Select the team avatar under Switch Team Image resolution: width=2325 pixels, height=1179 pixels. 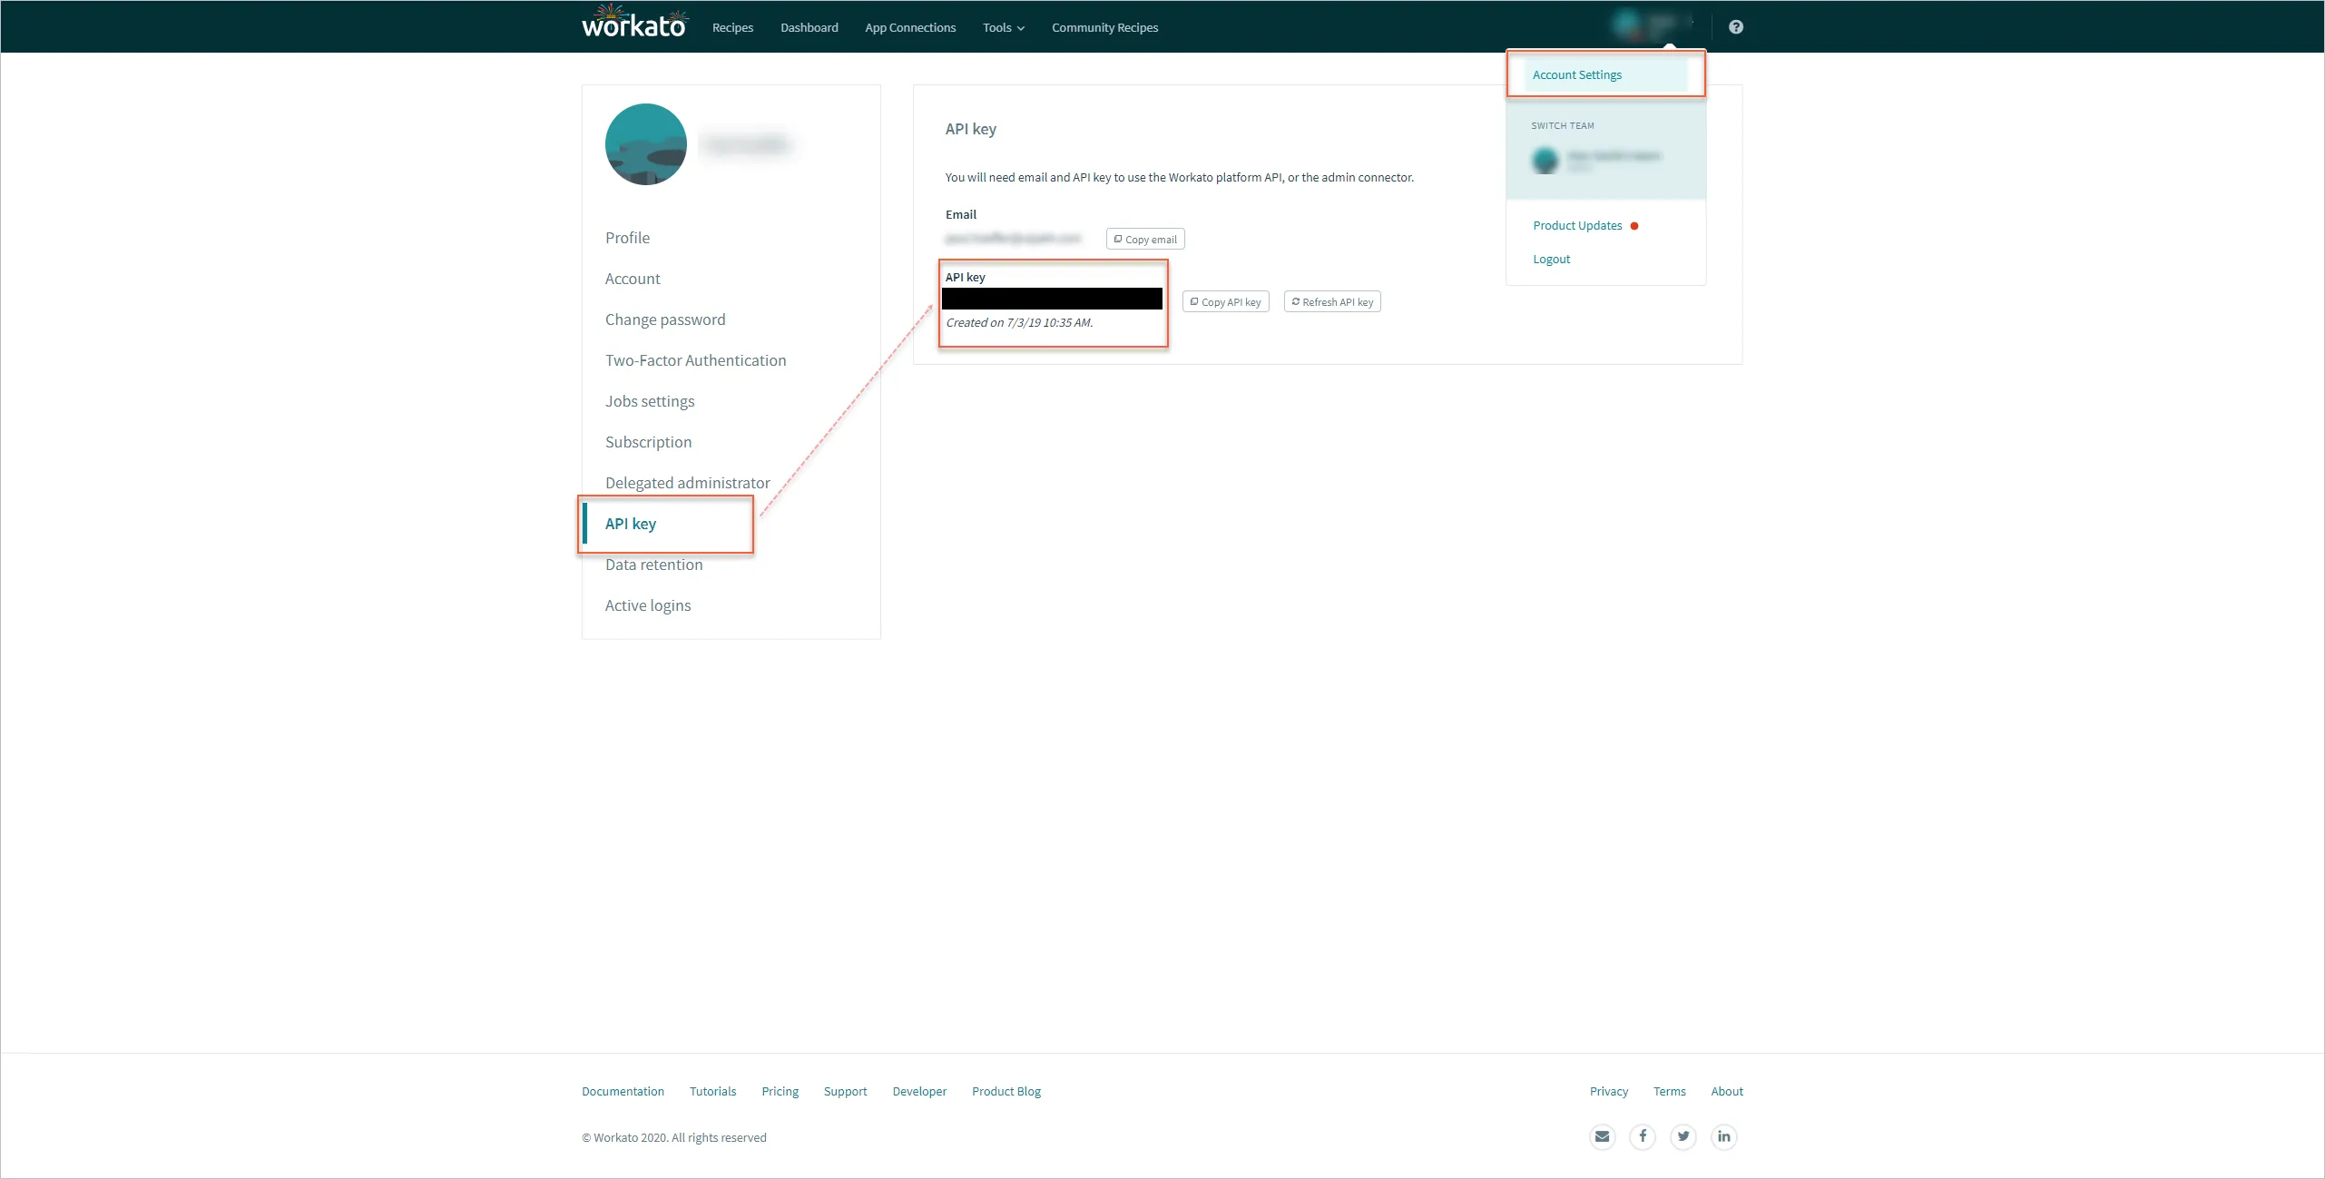coord(1545,161)
